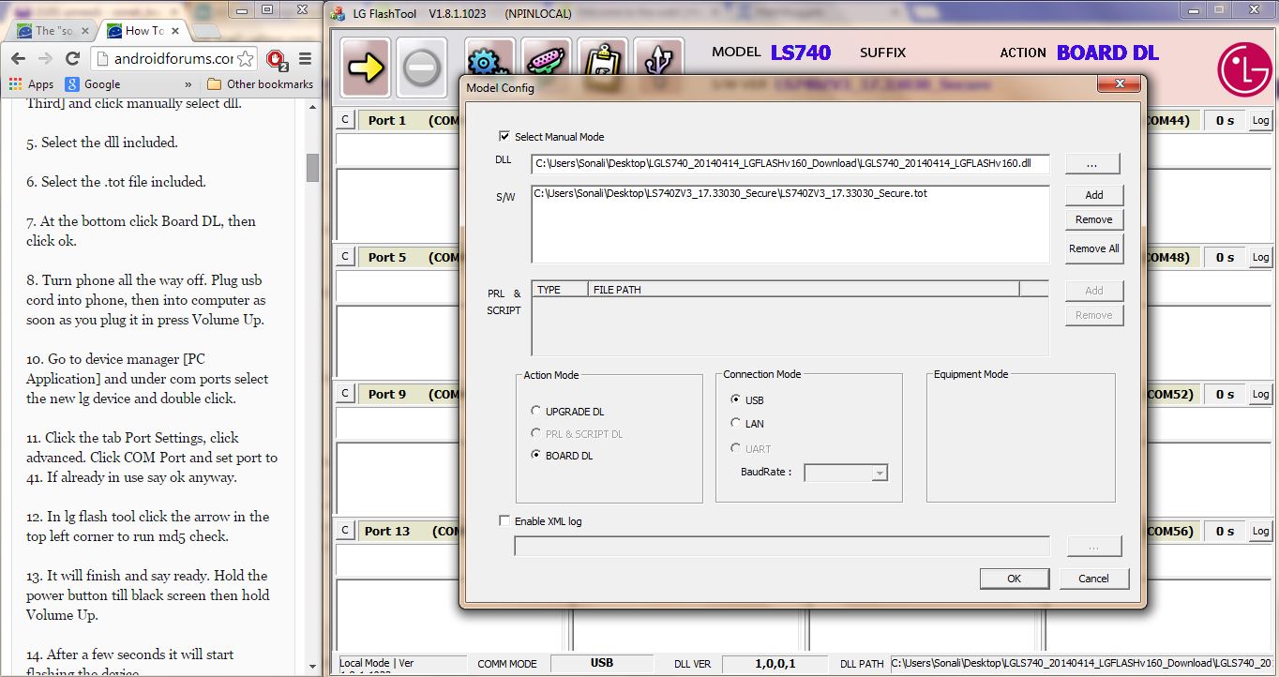Close the "How To" Chrome tab
1279x677 pixels.
click(x=176, y=31)
